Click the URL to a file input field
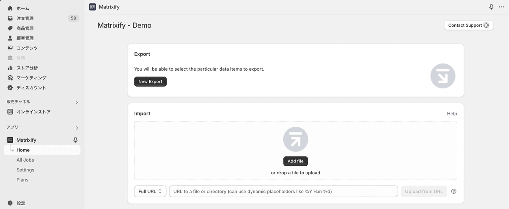This screenshot has height=209, width=509. click(x=283, y=191)
